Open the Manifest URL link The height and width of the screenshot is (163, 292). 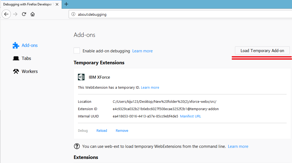click(190, 116)
